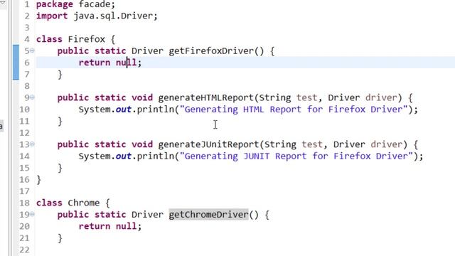Screen dimensions: 455x256
Task: Click line number 22 in the gutter
Action: pyautogui.click(x=24, y=250)
